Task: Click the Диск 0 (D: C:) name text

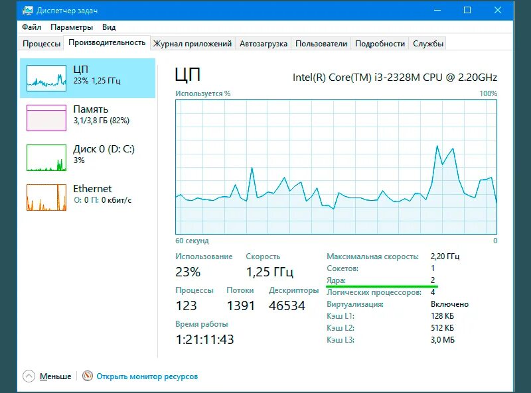Action: point(104,149)
